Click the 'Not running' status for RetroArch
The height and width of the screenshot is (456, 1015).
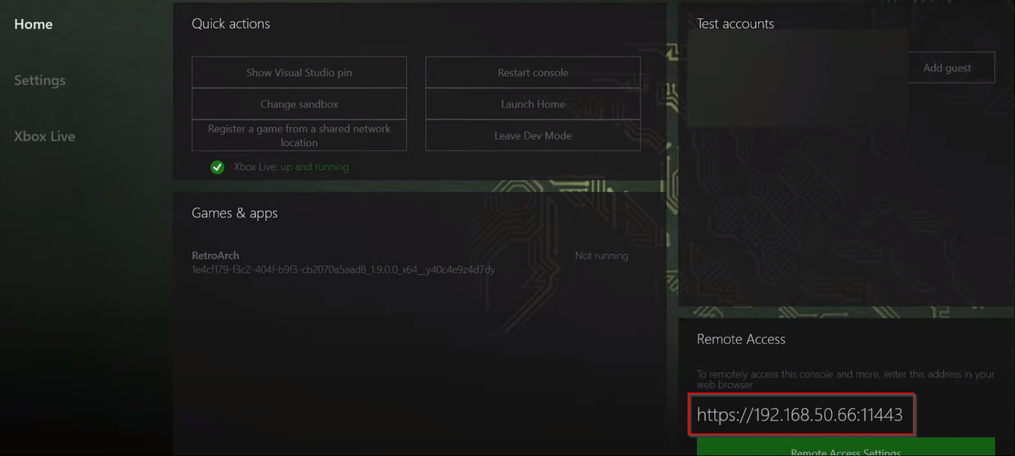[602, 256]
